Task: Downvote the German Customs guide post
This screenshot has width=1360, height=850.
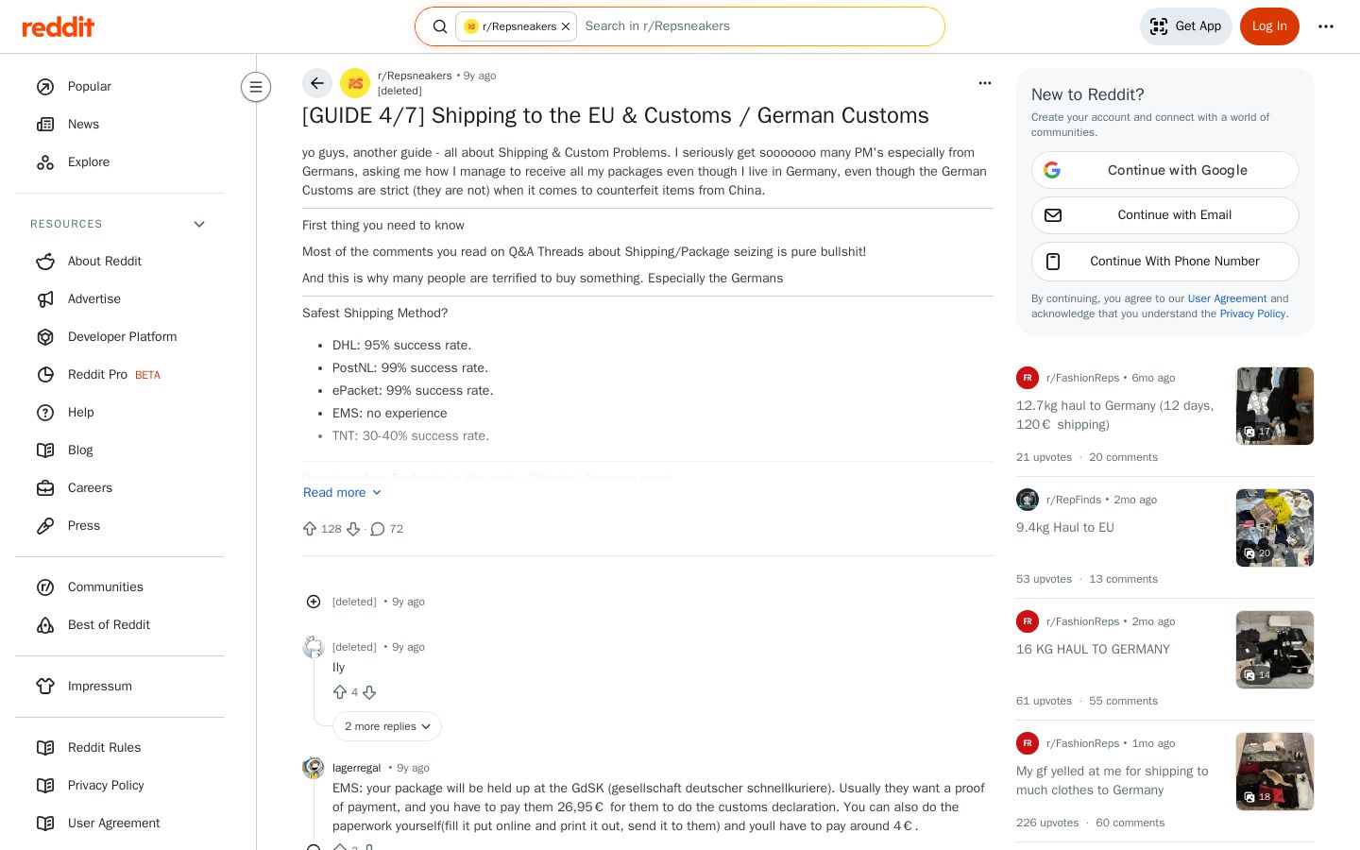Action: 353,529
